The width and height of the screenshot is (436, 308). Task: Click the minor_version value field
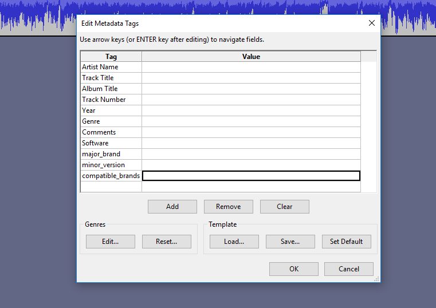pos(251,165)
